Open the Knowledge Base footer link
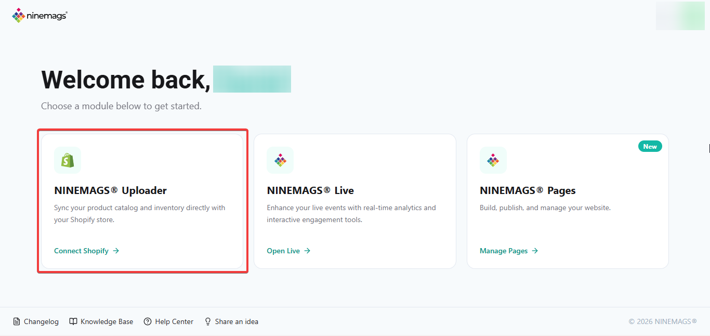This screenshot has height=336, width=710. (101, 321)
